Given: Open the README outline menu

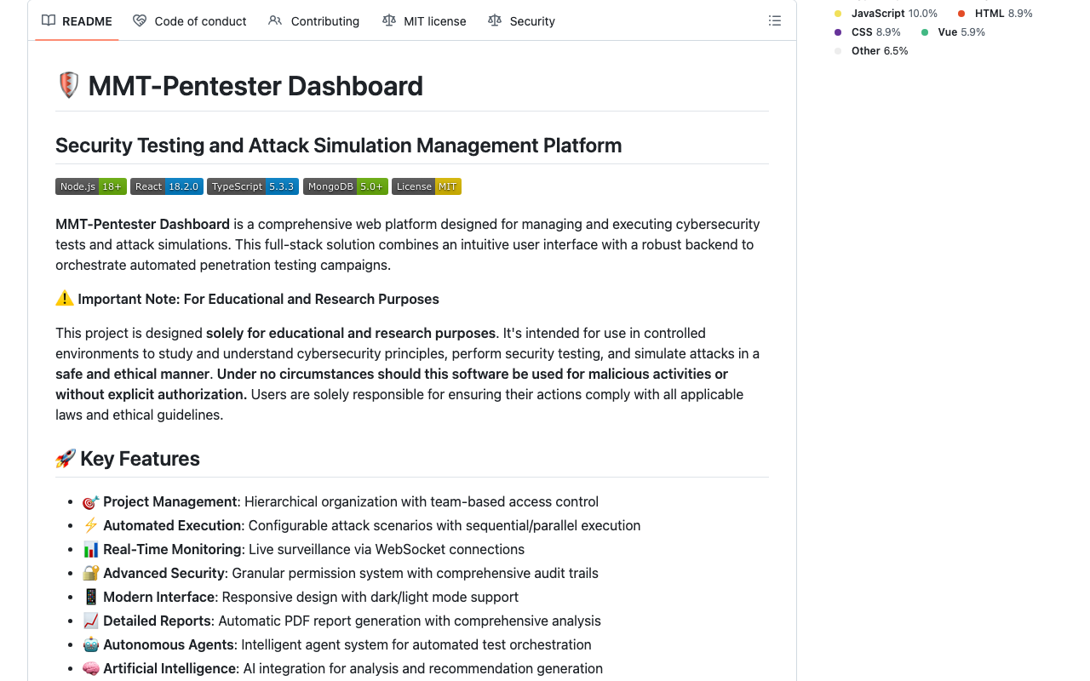Looking at the screenshot, I should 774,20.
